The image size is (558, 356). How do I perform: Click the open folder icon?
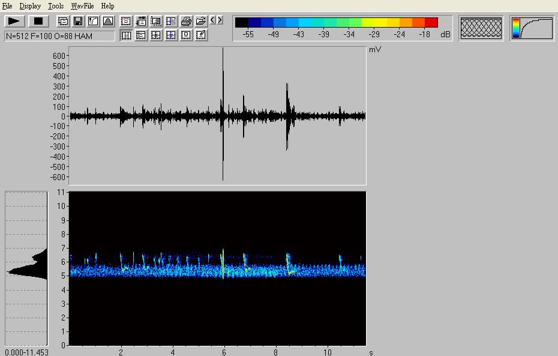[x=201, y=21]
